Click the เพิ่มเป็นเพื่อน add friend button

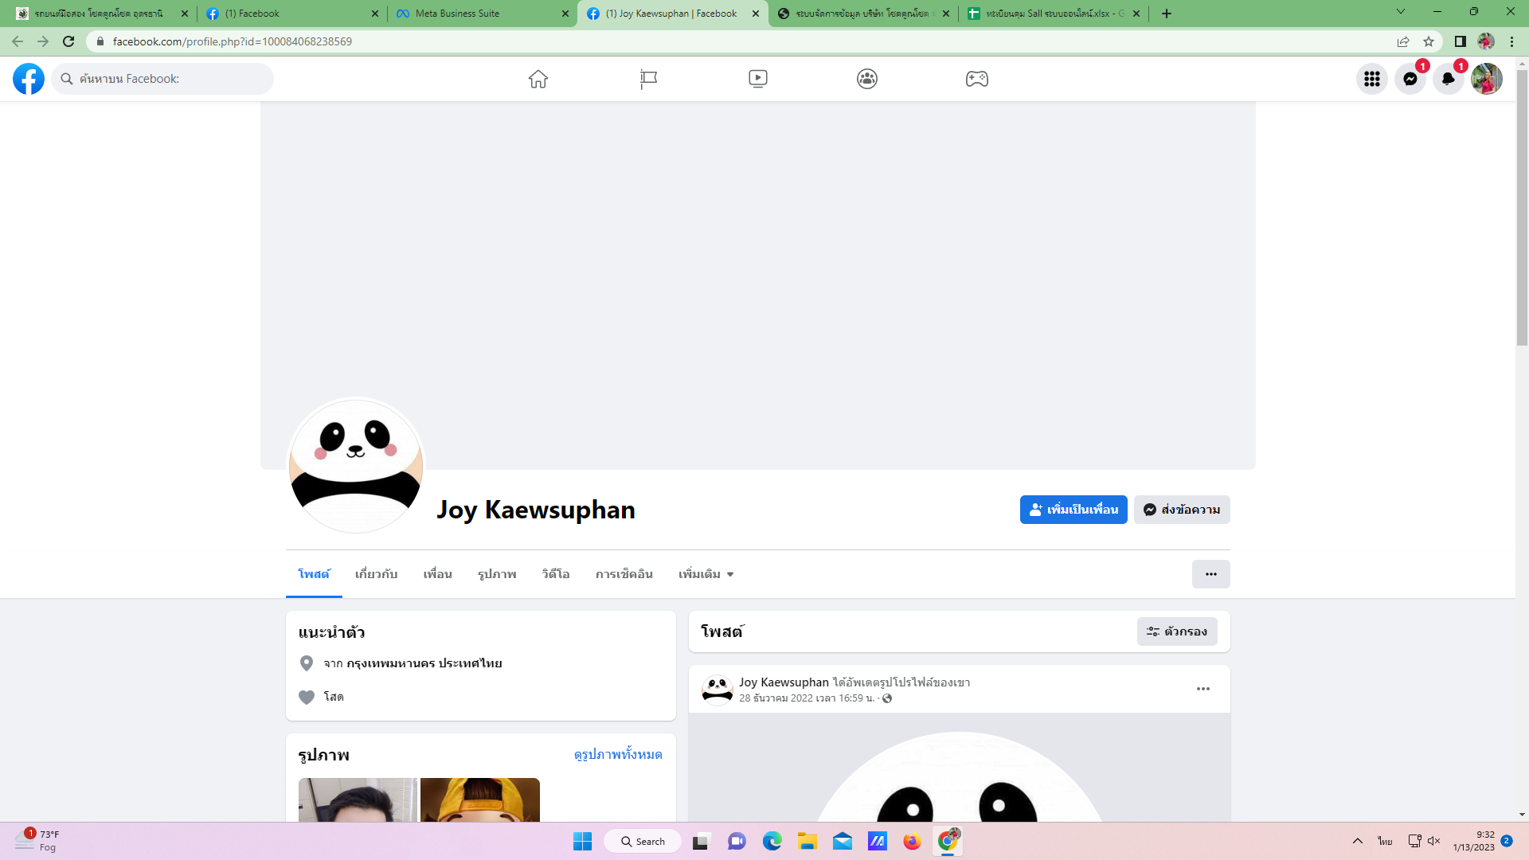pyautogui.click(x=1073, y=510)
